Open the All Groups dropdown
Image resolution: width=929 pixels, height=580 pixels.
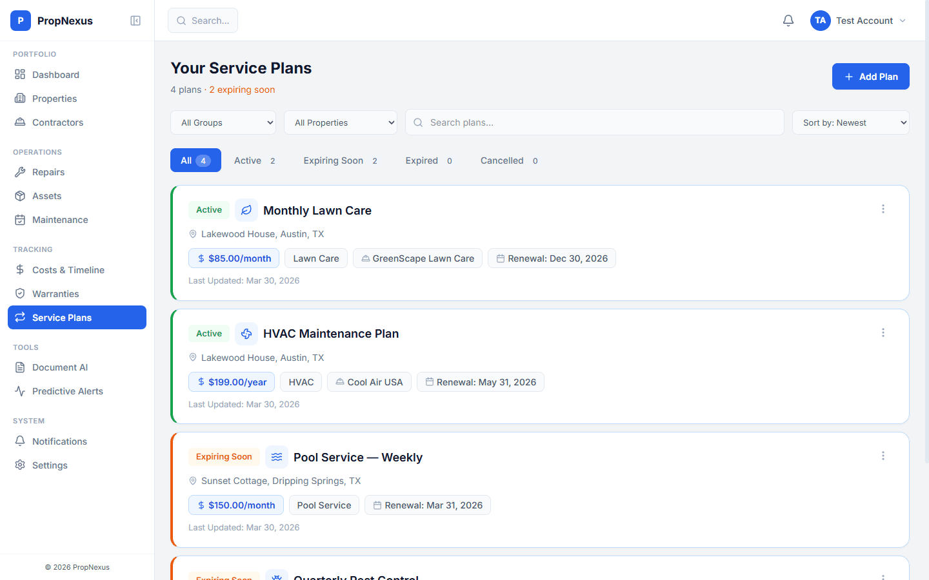click(223, 122)
